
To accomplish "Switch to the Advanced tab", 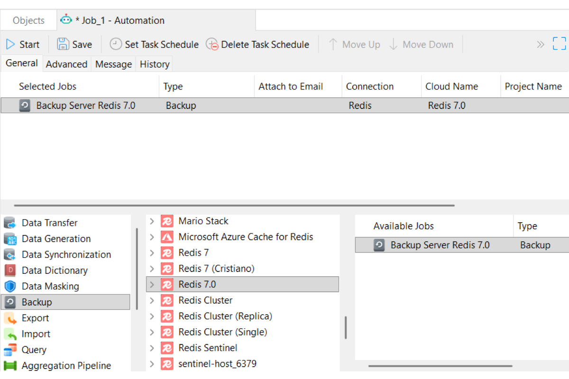I will pyautogui.click(x=66, y=64).
